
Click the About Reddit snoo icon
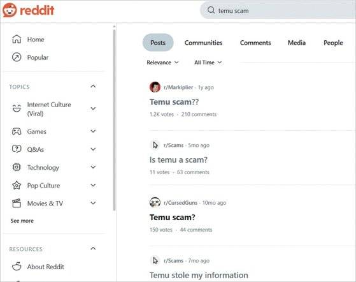click(x=17, y=266)
